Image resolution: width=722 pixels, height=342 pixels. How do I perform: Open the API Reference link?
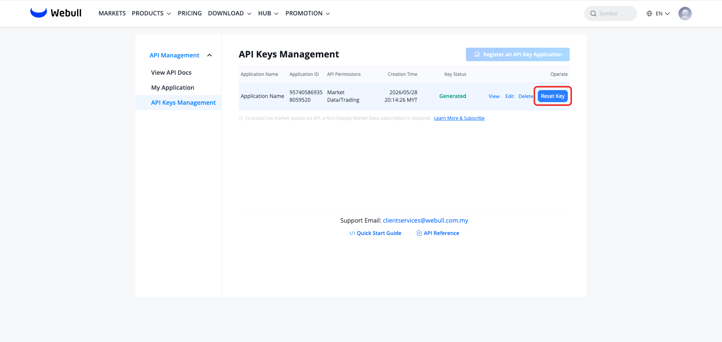point(441,233)
